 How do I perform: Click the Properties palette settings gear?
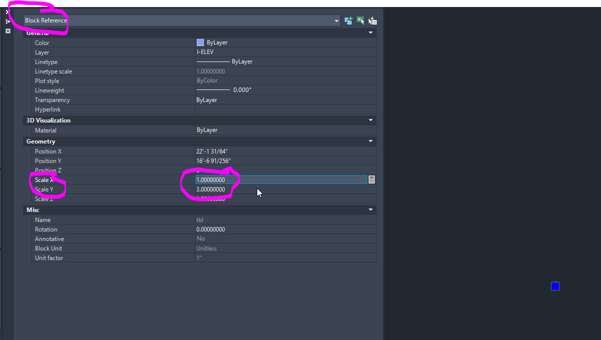click(x=7, y=31)
